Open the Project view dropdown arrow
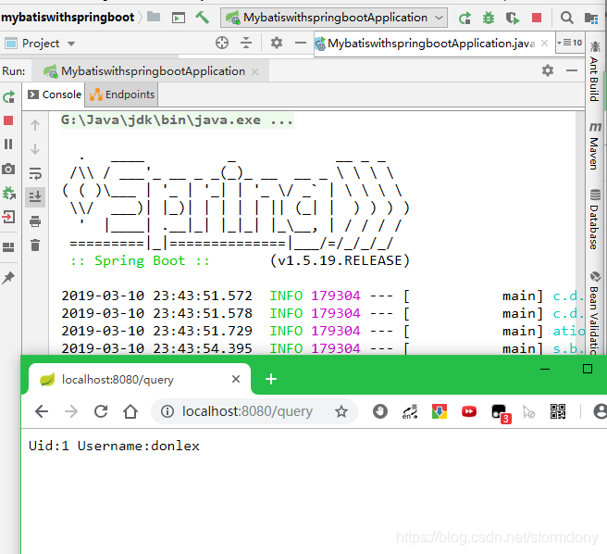The image size is (607, 554). pyautogui.click(x=71, y=44)
